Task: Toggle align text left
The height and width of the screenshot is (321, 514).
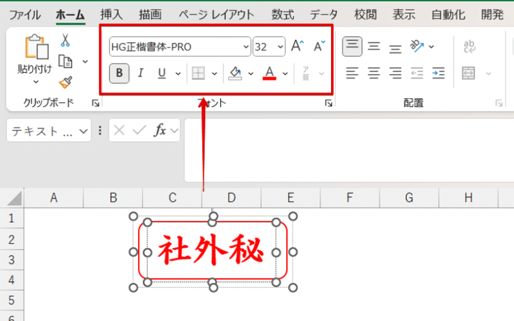Action: point(352,73)
